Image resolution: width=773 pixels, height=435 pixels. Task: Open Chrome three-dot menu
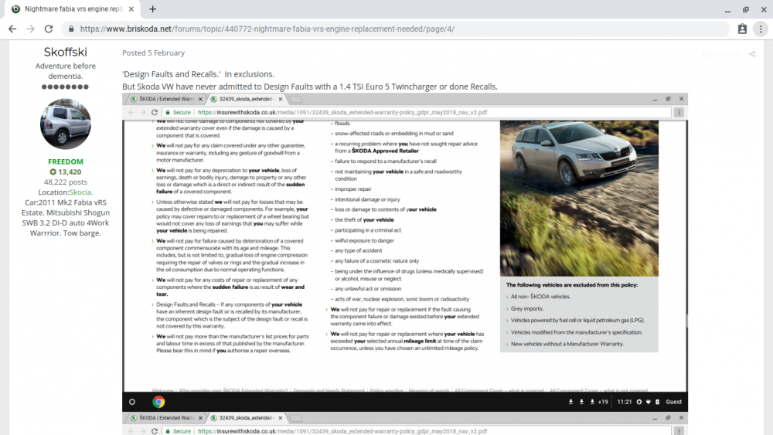761,29
